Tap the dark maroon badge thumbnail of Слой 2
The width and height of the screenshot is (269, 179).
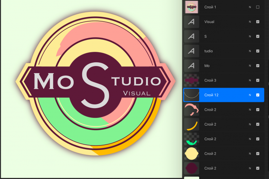tap(191, 168)
